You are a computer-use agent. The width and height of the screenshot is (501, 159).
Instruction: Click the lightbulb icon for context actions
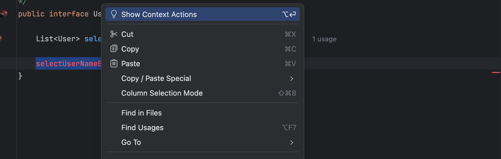[114, 14]
